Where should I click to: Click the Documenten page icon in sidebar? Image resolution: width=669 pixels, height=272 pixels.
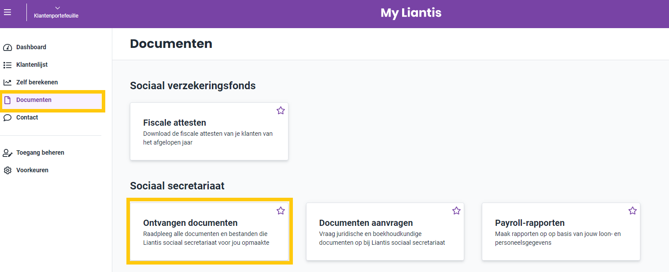[7, 100]
